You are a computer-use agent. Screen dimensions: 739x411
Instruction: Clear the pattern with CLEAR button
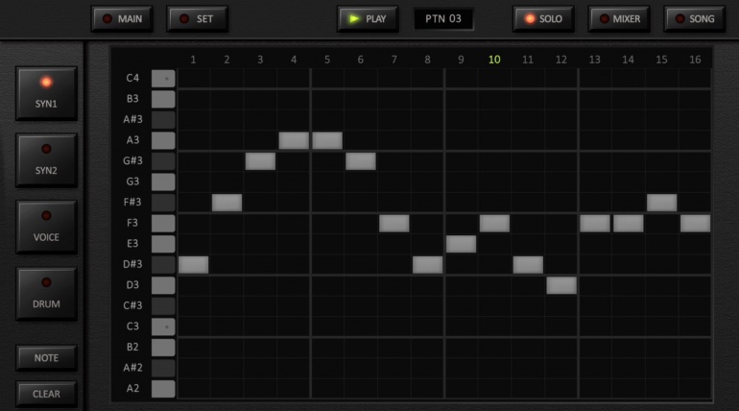(46, 394)
